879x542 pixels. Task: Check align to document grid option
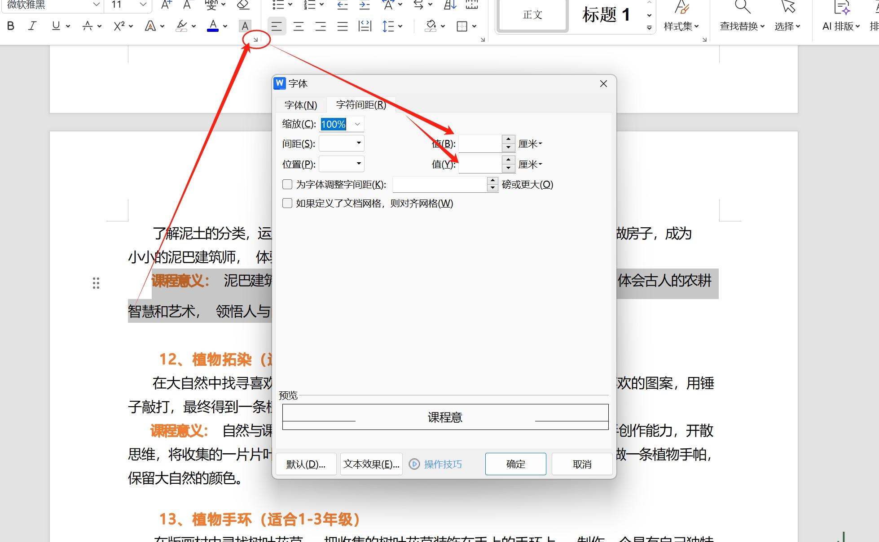287,203
